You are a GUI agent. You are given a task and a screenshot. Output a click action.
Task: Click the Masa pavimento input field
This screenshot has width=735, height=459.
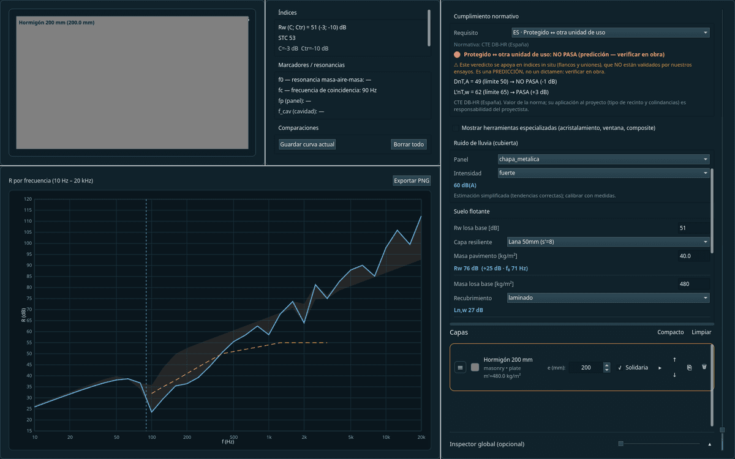(x=693, y=256)
